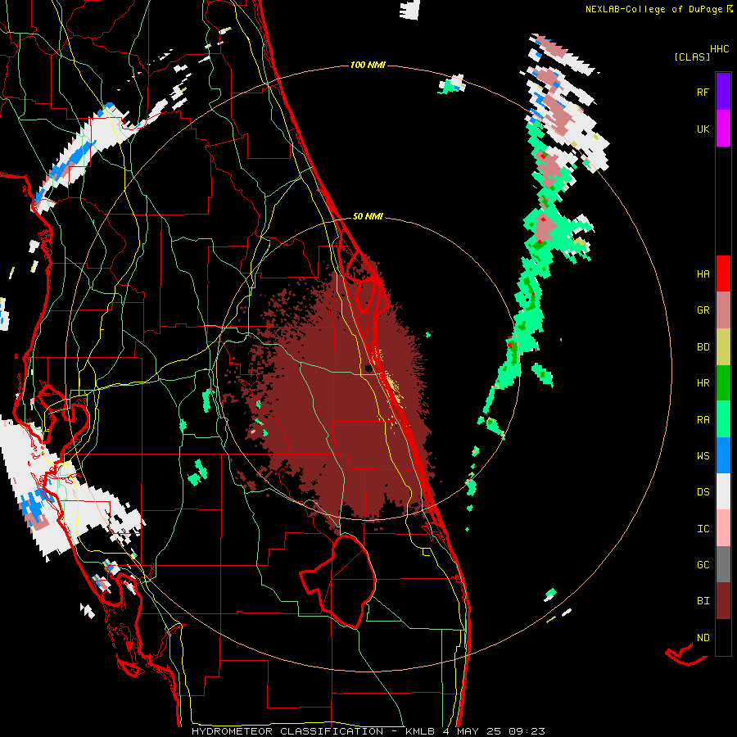Screen dimensions: 737x737
Task: Click the 'DS' legend label
Action: 703,492
